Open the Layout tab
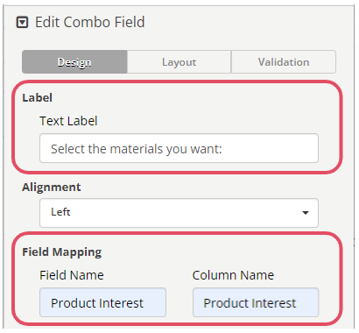This screenshot has width=359, height=333. click(179, 61)
